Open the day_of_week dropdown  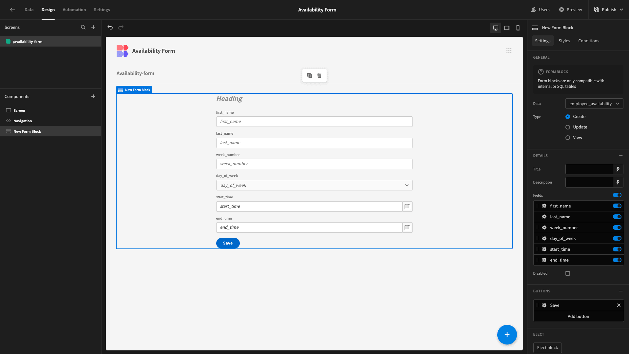point(314,185)
